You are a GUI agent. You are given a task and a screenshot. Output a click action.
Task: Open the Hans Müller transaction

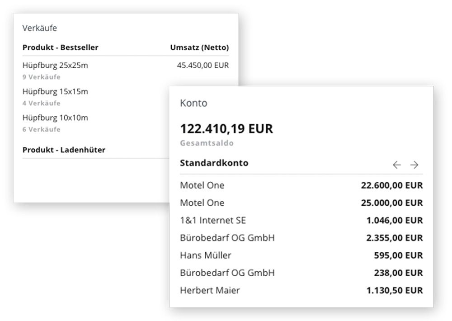point(301,255)
